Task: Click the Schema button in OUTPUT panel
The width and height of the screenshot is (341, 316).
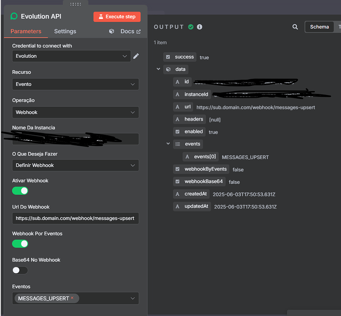Action: [319, 27]
